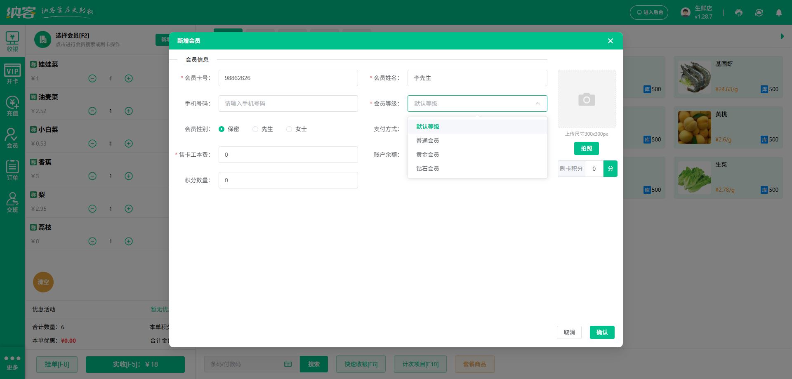The width and height of the screenshot is (792, 379).
Task: Select 保密 gender radio button
Action: tap(222, 129)
